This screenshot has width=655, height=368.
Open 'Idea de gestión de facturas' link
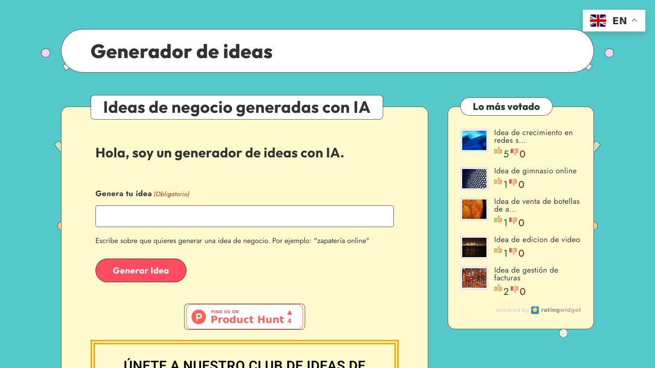click(526, 274)
